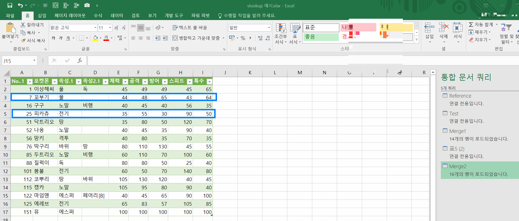
Task: Toggle underline 가 formatting
Action: (68, 38)
